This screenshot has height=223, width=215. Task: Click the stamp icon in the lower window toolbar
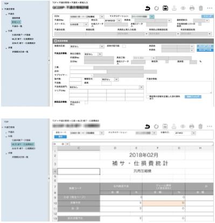click(174, 127)
